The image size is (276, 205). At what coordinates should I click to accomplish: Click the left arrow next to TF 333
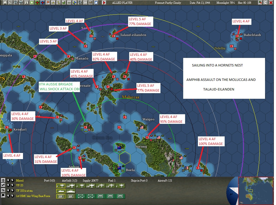pyautogui.click(x=8, y=190)
